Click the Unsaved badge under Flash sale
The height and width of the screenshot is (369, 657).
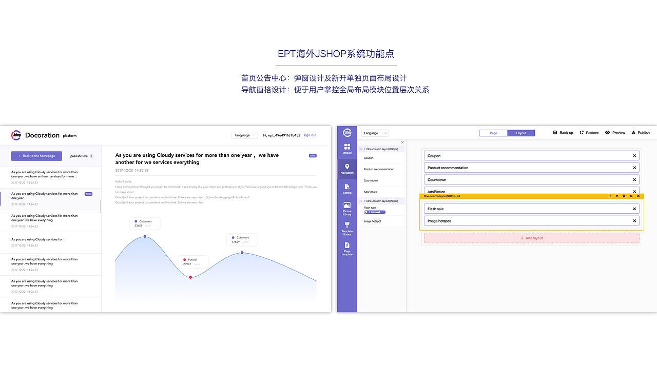(374, 212)
